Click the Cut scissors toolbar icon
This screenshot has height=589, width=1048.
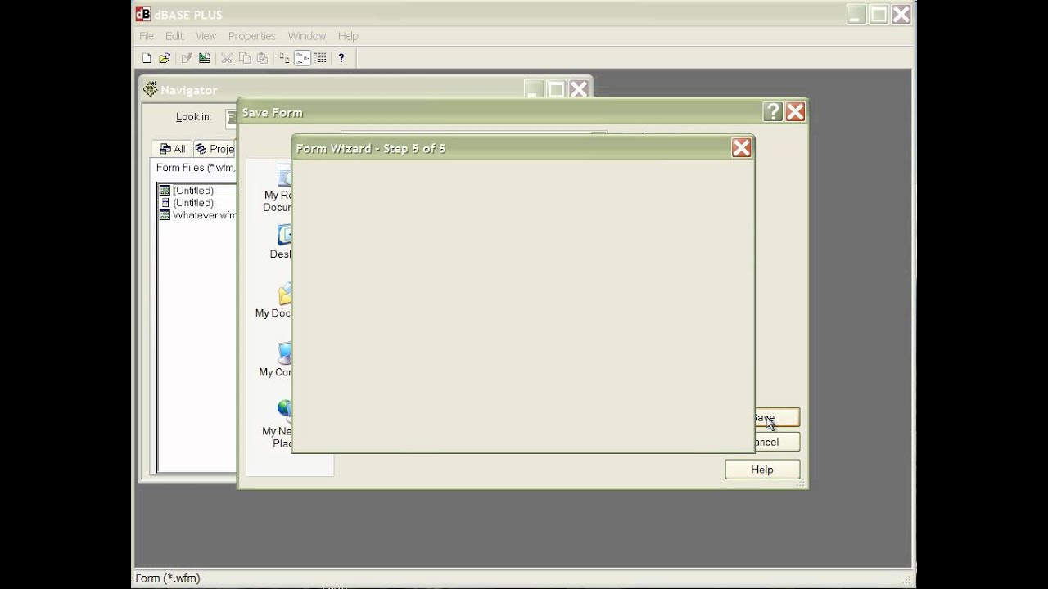(227, 58)
